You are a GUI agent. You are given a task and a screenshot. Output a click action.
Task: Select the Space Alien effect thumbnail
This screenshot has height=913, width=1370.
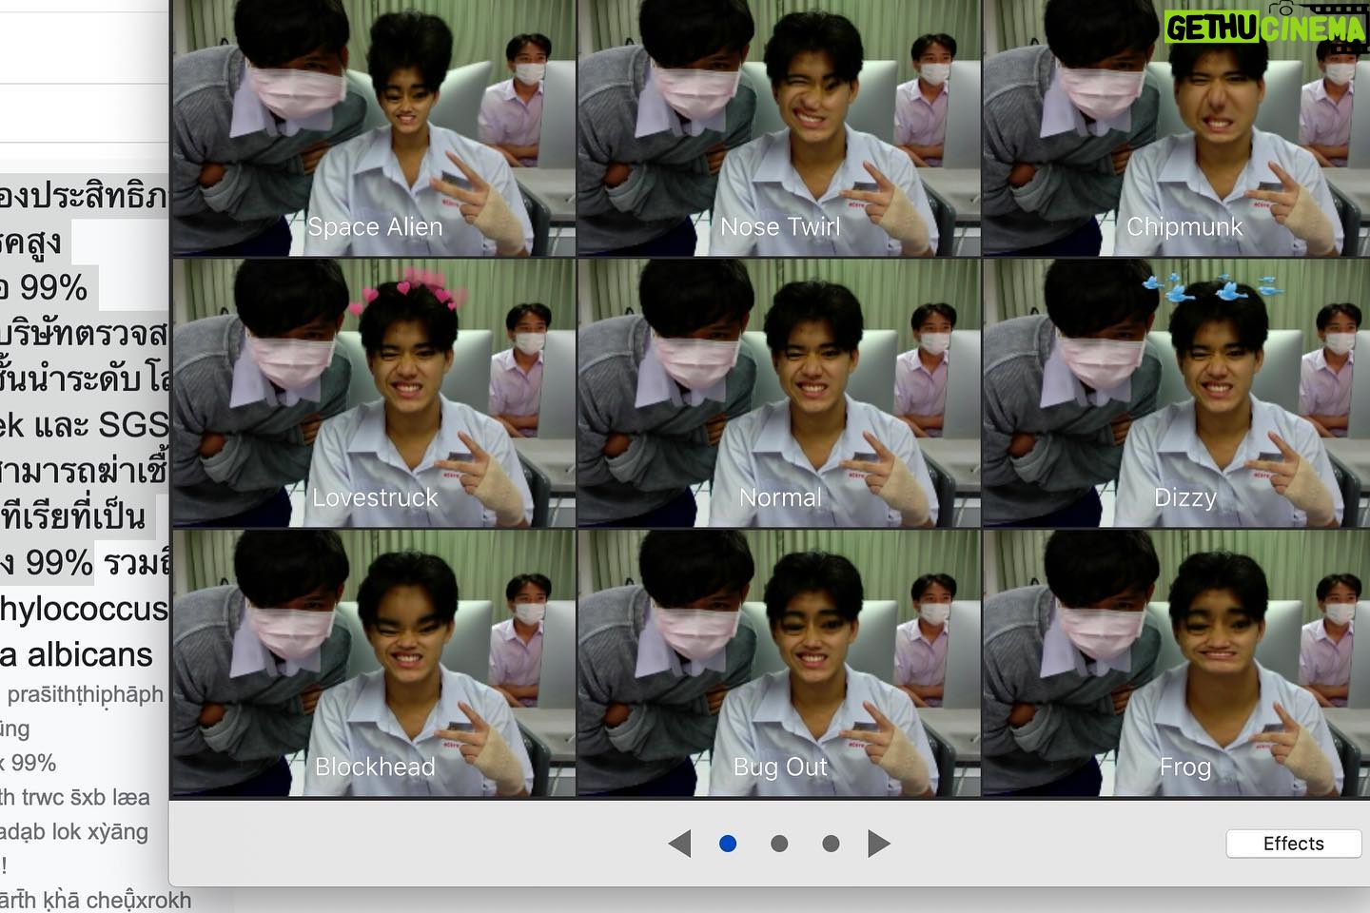[x=374, y=127]
